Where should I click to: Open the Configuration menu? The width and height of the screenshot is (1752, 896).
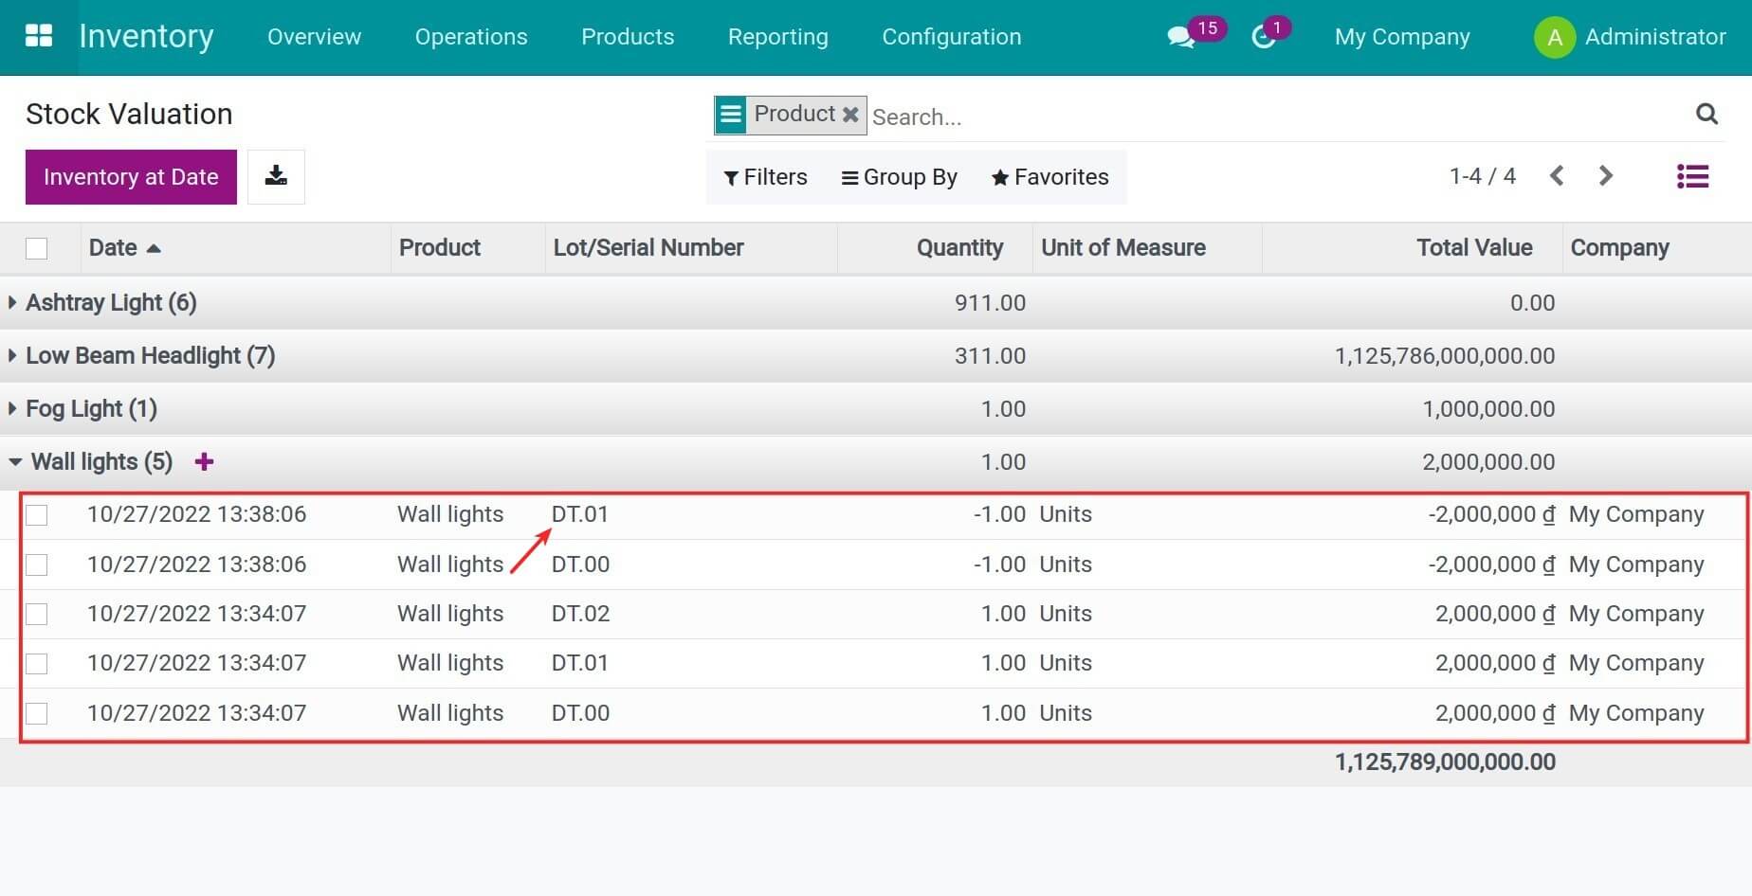point(951,37)
